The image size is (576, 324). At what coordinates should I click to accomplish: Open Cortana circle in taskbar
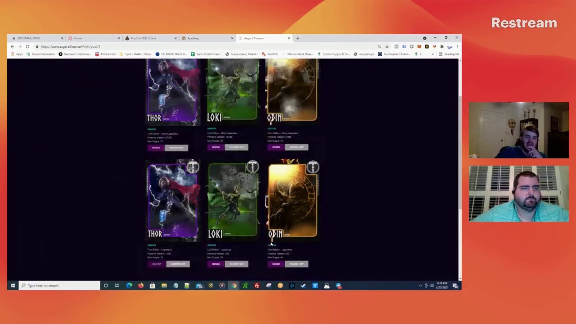pos(106,286)
